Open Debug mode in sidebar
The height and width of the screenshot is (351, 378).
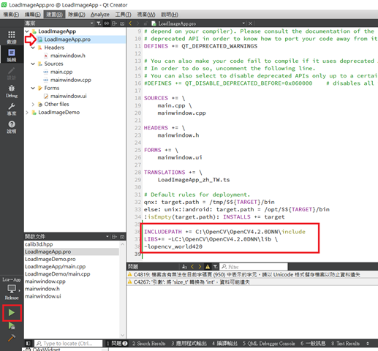click(x=12, y=91)
